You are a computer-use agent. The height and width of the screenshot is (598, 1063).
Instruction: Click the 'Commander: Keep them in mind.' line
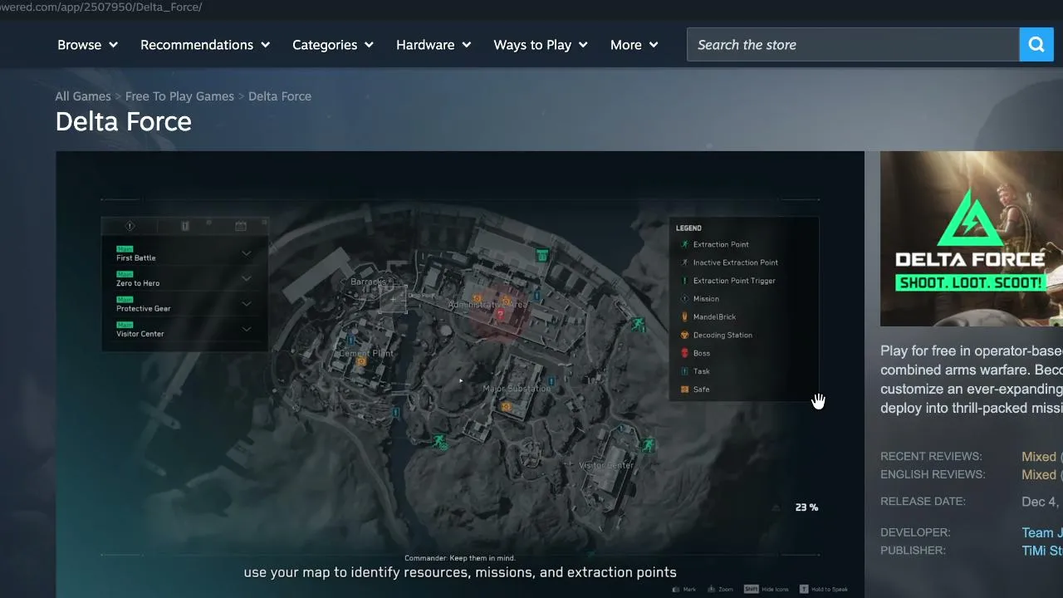[460, 558]
